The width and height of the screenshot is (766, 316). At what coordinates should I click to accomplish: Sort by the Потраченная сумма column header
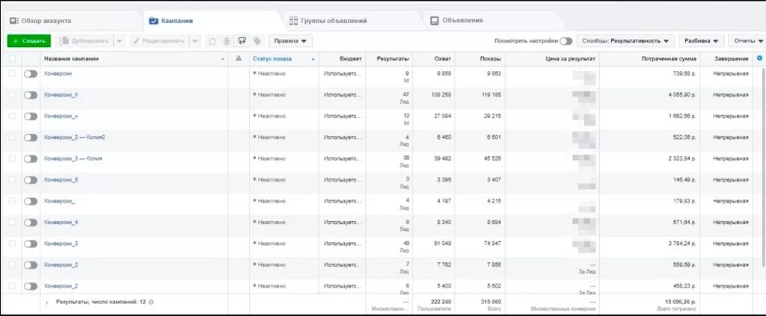(669, 58)
